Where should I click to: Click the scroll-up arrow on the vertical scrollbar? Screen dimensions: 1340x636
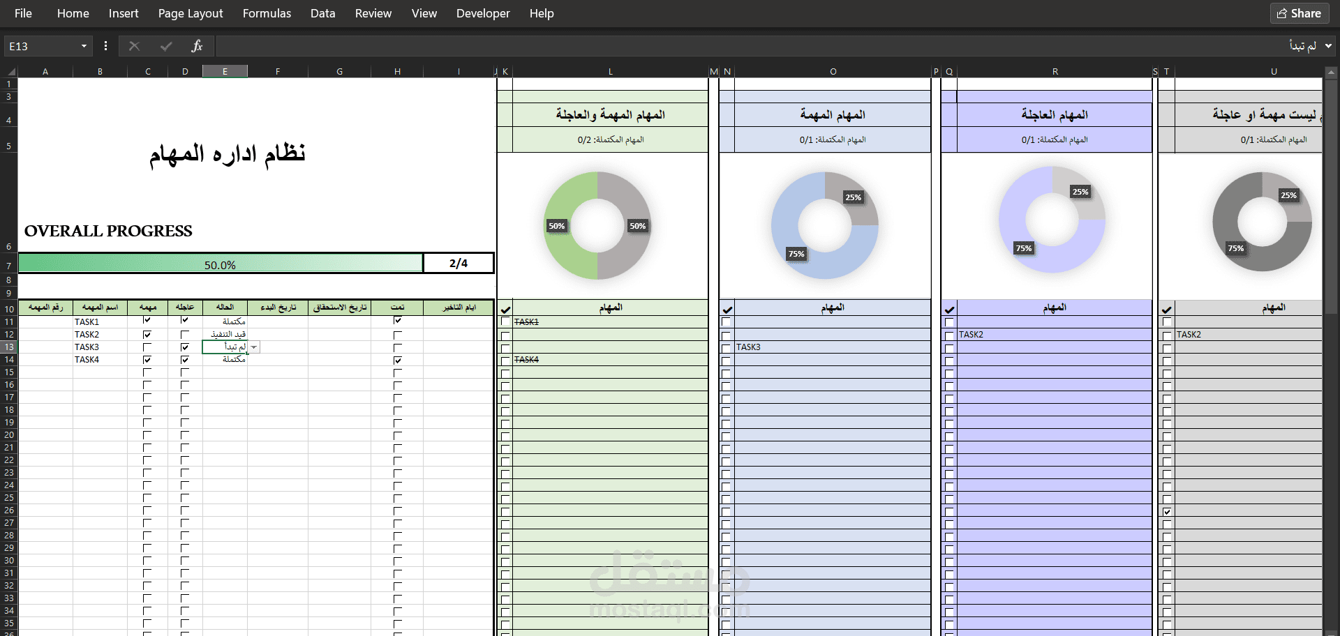pyautogui.click(x=1332, y=71)
